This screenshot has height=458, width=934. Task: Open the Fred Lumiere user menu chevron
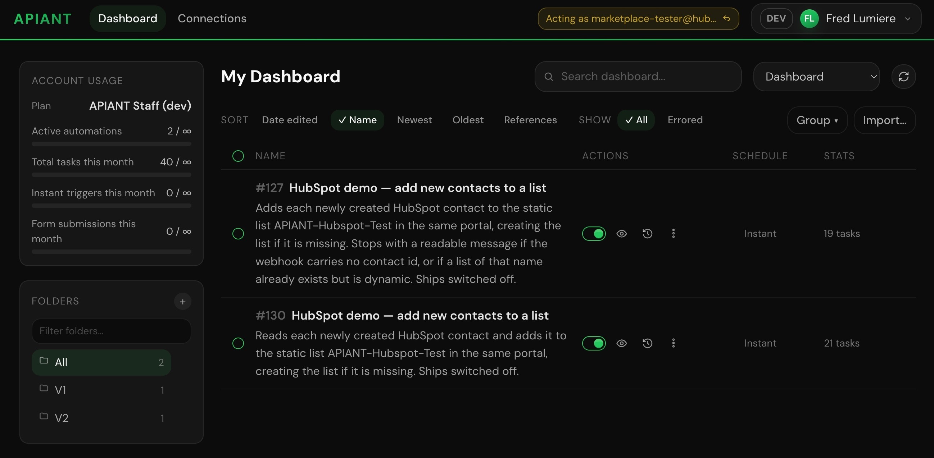907,18
